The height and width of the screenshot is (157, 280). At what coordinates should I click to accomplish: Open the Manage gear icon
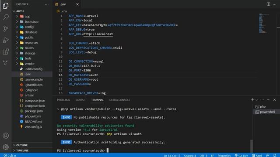coord(6,147)
